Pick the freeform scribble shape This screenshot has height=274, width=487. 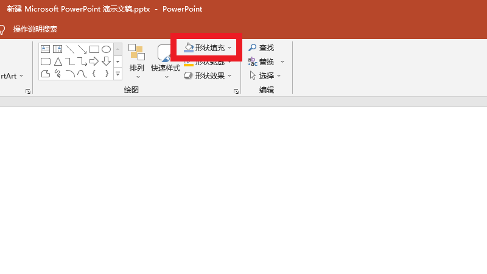[x=58, y=74]
